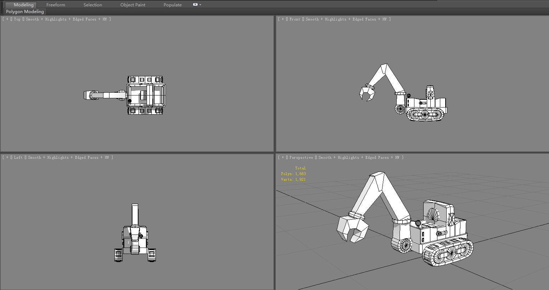Switch to the Object Paint tab
Viewport: 549px width, 290px height.
(133, 5)
